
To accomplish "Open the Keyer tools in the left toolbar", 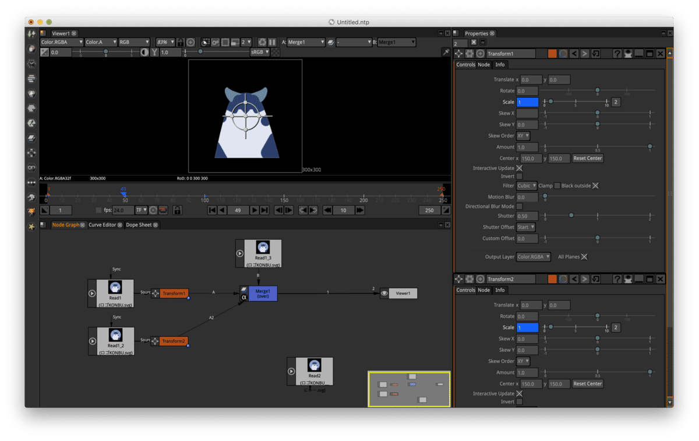I will pos(31,123).
